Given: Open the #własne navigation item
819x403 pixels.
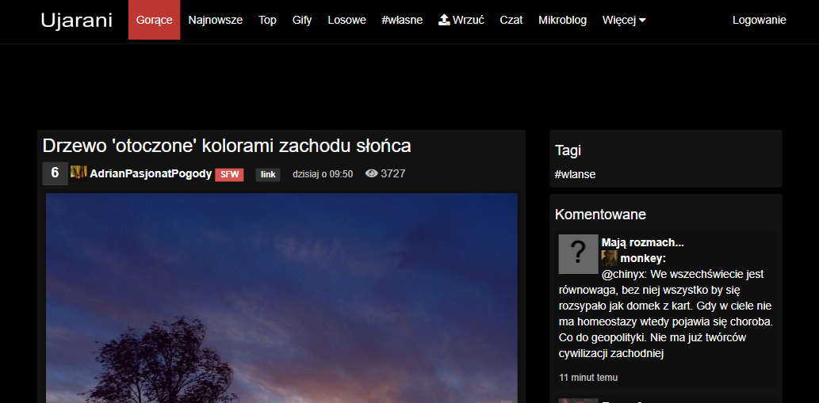Looking at the screenshot, I should (402, 20).
